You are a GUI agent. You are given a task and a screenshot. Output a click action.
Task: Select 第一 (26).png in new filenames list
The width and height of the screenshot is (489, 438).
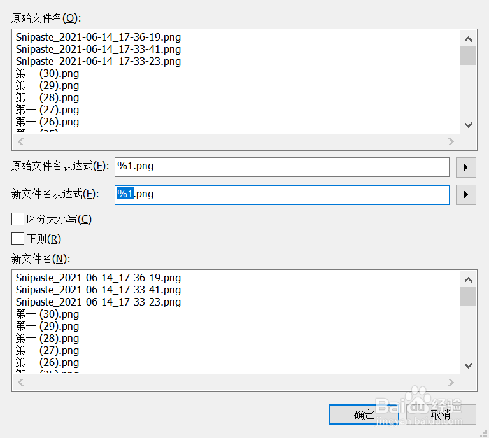47,363
